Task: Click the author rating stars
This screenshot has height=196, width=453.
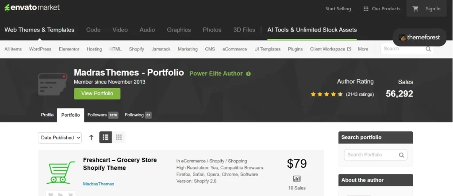Action: pos(326,94)
